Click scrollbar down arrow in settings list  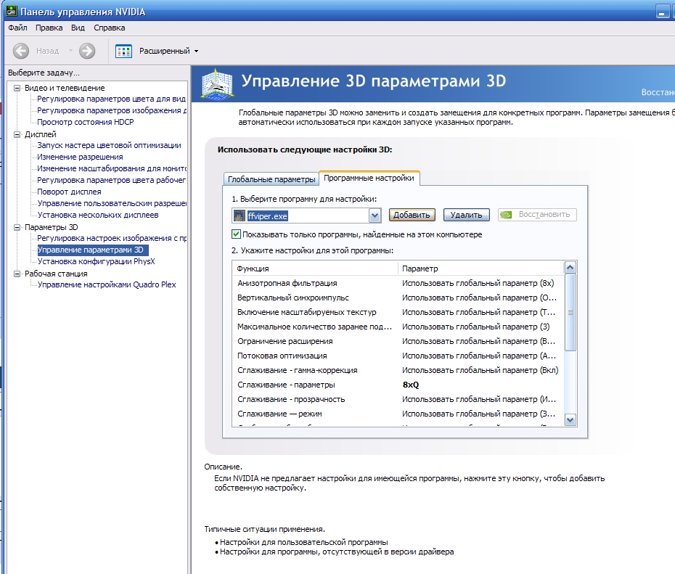coord(570,420)
